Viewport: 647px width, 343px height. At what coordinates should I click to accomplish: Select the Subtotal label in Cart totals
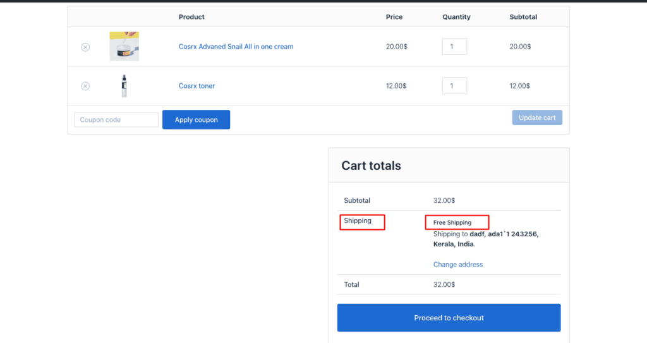click(x=357, y=201)
